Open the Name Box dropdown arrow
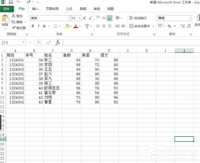Screen dimensions: 200x163 point(24,42)
